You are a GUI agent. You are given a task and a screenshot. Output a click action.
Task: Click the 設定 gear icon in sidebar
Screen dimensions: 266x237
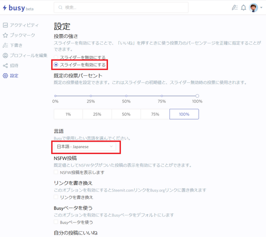[x=5, y=76]
